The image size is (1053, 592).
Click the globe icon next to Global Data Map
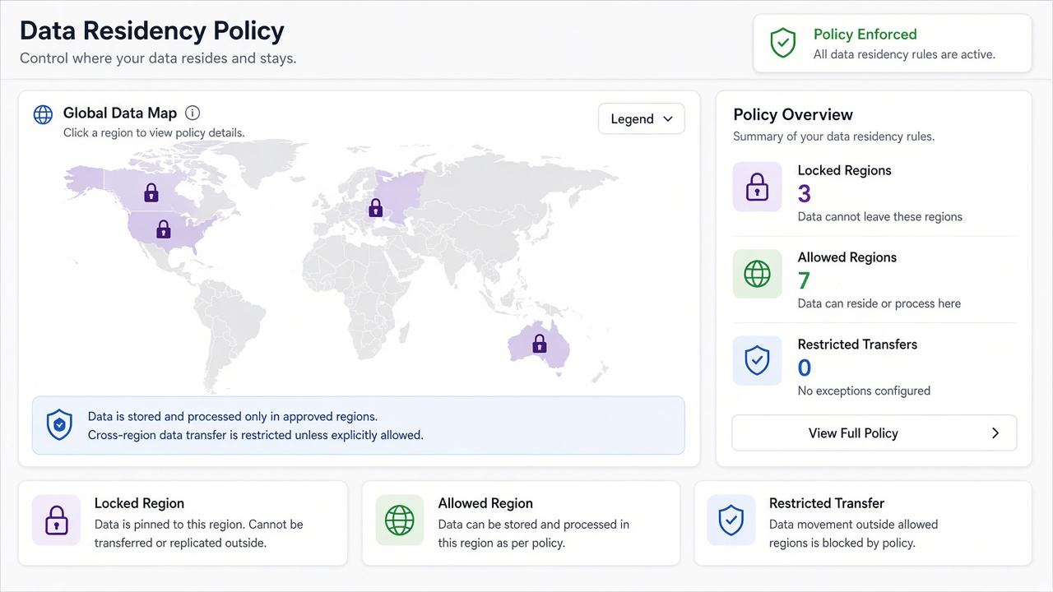point(43,114)
